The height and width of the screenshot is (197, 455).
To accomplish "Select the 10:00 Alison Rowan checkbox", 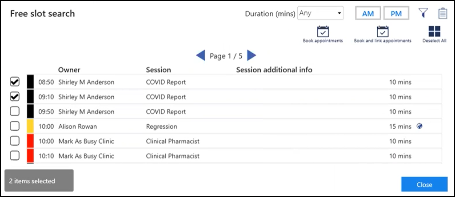I will pos(15,126).
